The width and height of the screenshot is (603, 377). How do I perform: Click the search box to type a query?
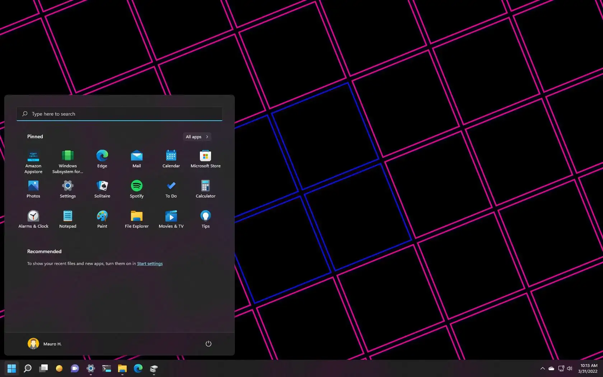coord(119,114)
